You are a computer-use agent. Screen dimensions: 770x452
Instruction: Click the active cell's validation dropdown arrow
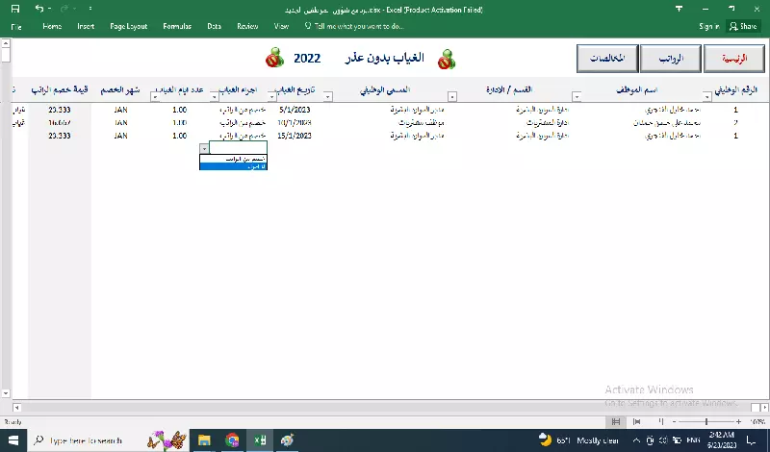point(204,149)
